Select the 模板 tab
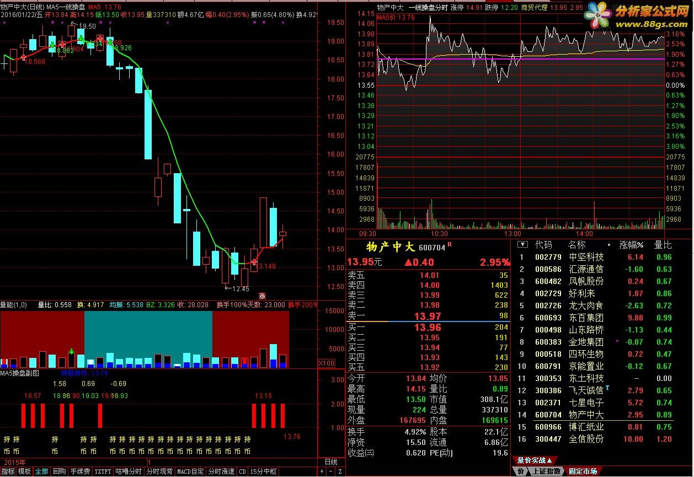Image resolution: width=694 pixels, height=477 pixels. tap(24, 471)
